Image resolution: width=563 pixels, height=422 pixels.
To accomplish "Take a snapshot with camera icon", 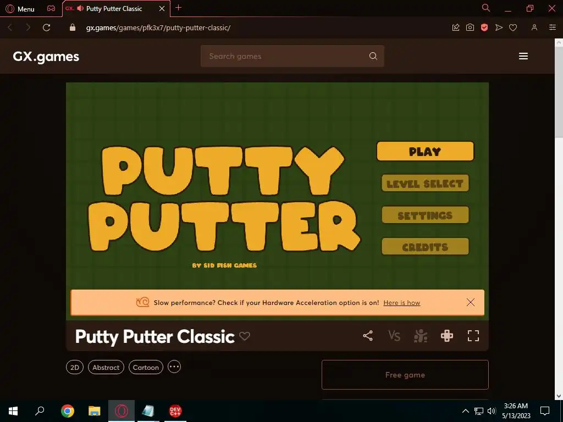I will pos(470,27).
